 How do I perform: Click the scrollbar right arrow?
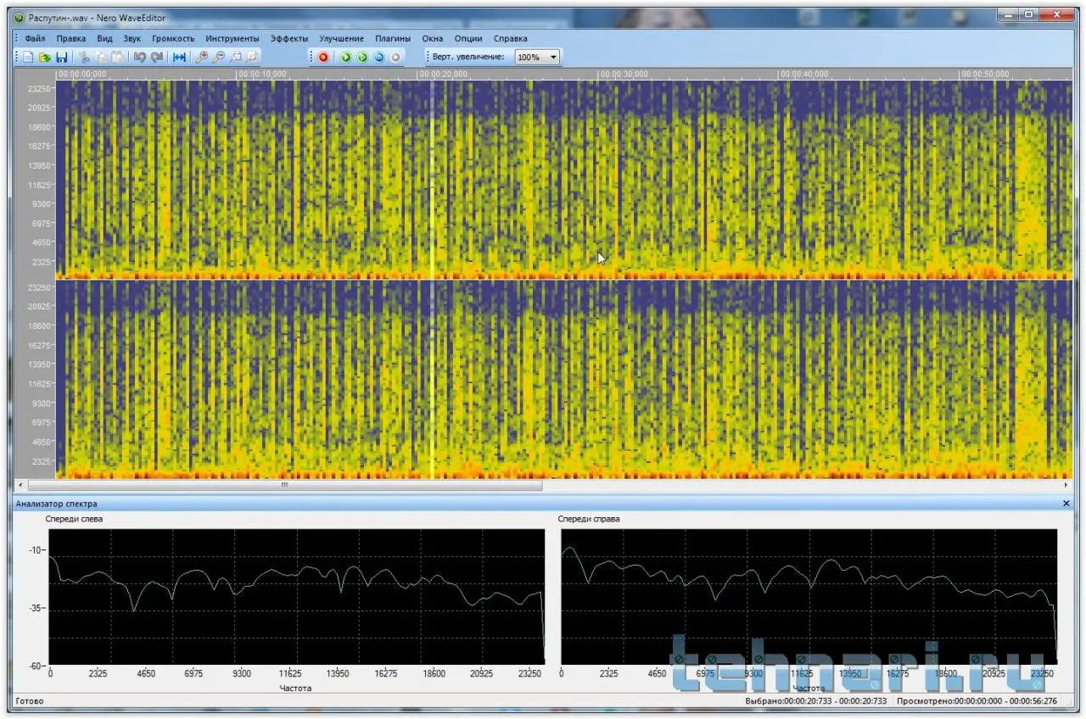click(x=1066, y=486)
